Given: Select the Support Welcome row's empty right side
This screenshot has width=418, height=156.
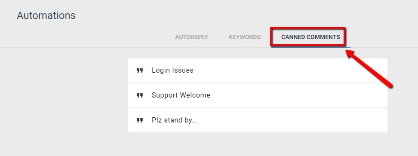Looking at the screenshot, I should click(x=298, y=95).
